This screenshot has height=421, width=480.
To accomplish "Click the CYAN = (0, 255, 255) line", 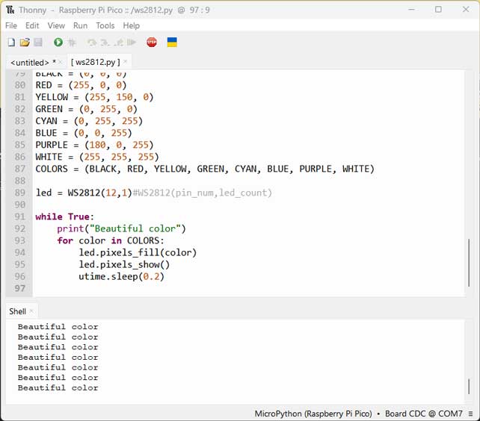I will (x=89, y=121).
